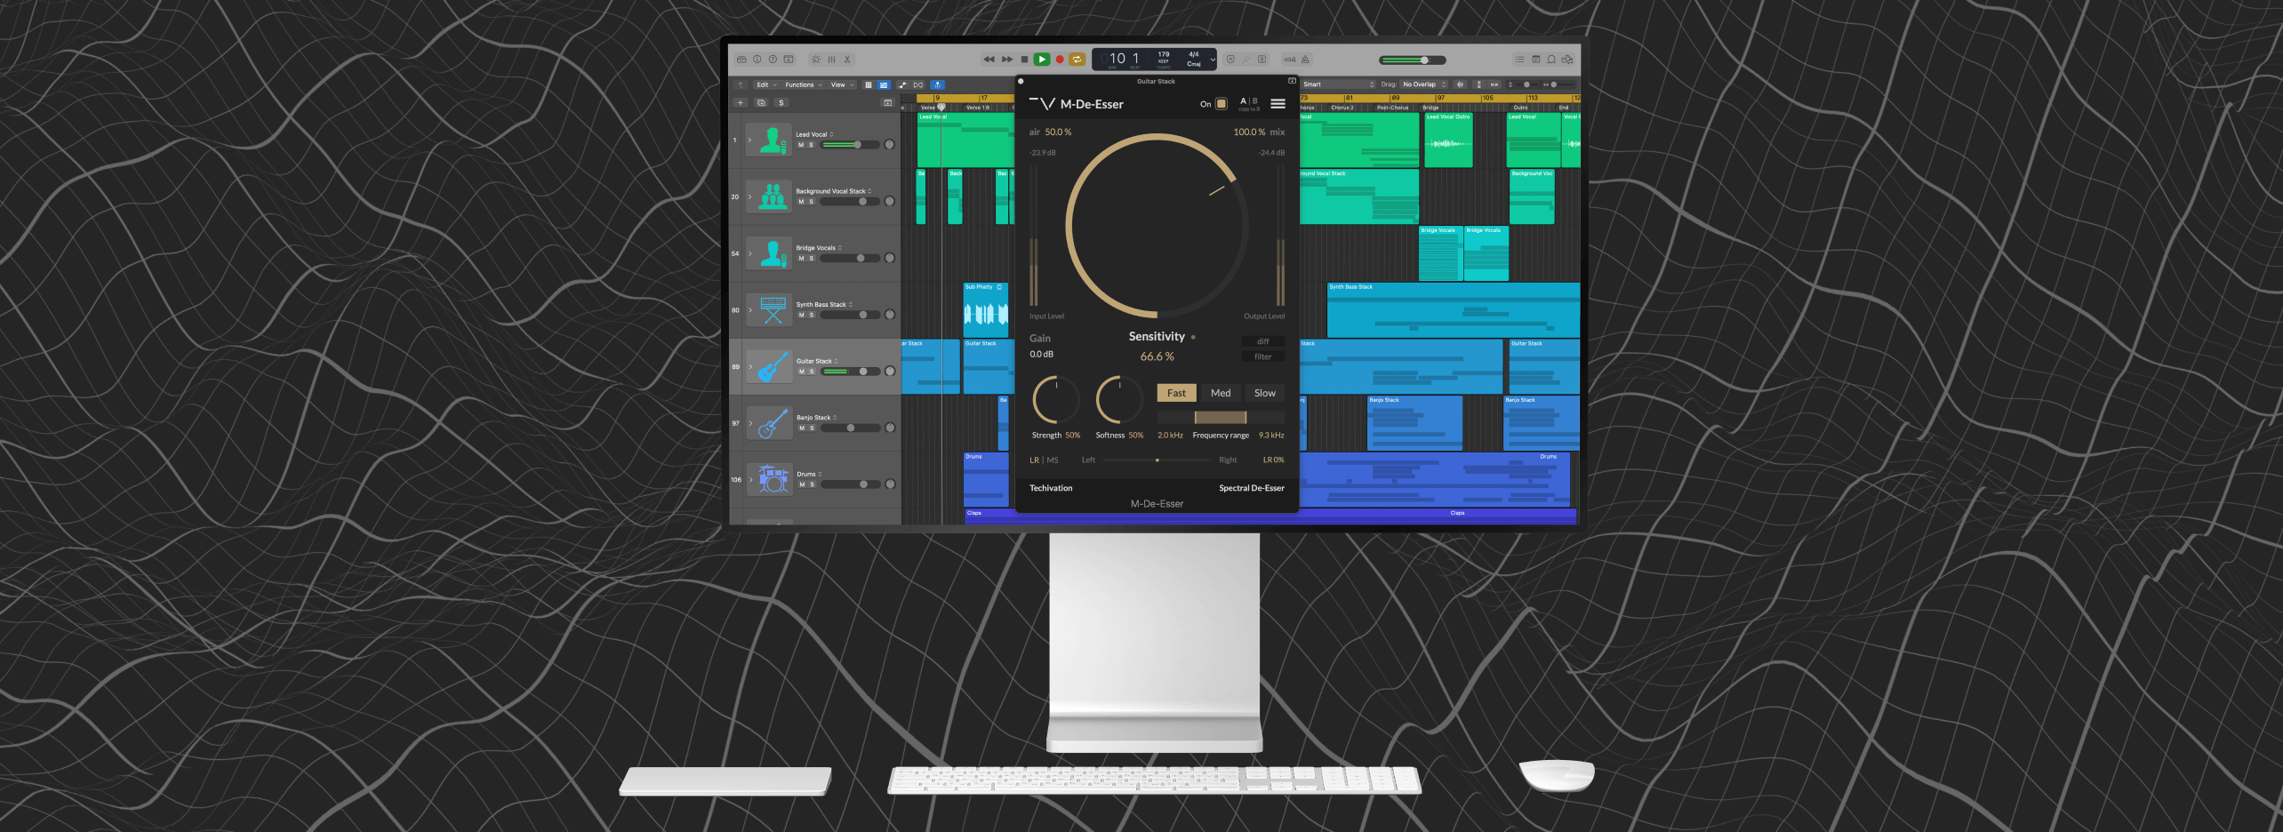Open the Drag No Overlap dropdown
Image resolution: width=2283 pixels, height=832 pixels.
coord(1423,84)
